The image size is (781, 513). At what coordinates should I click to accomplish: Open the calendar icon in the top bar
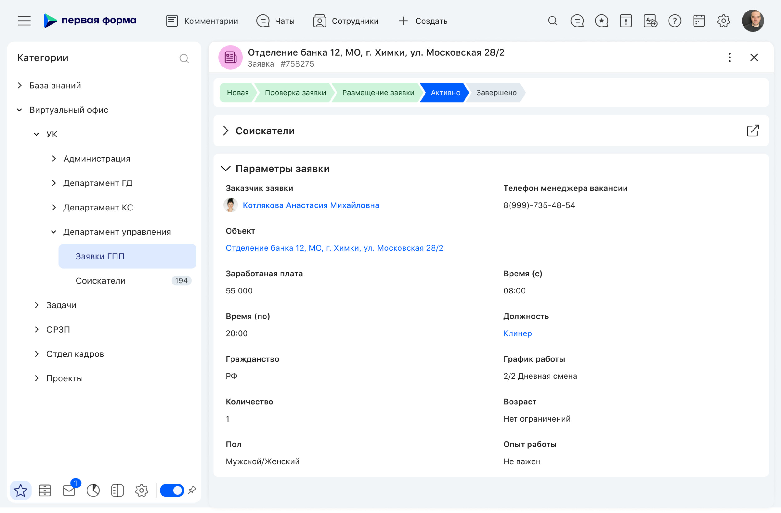pos(699,21)
